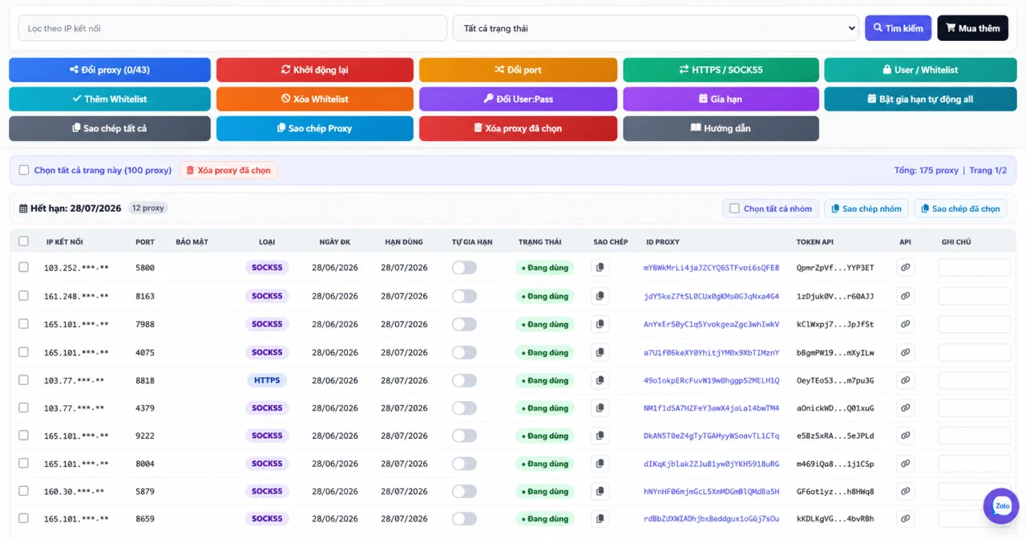Click the purple 'Gia hạn' button
This screenshot has width=1026, height=539.
pyautogui.click(x=721, y=99)
